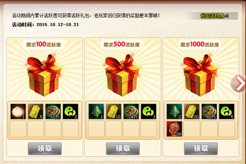Show next gift packs with red arrow
The width and height of the screenshot is (246, 164).
tap(239, 83)
